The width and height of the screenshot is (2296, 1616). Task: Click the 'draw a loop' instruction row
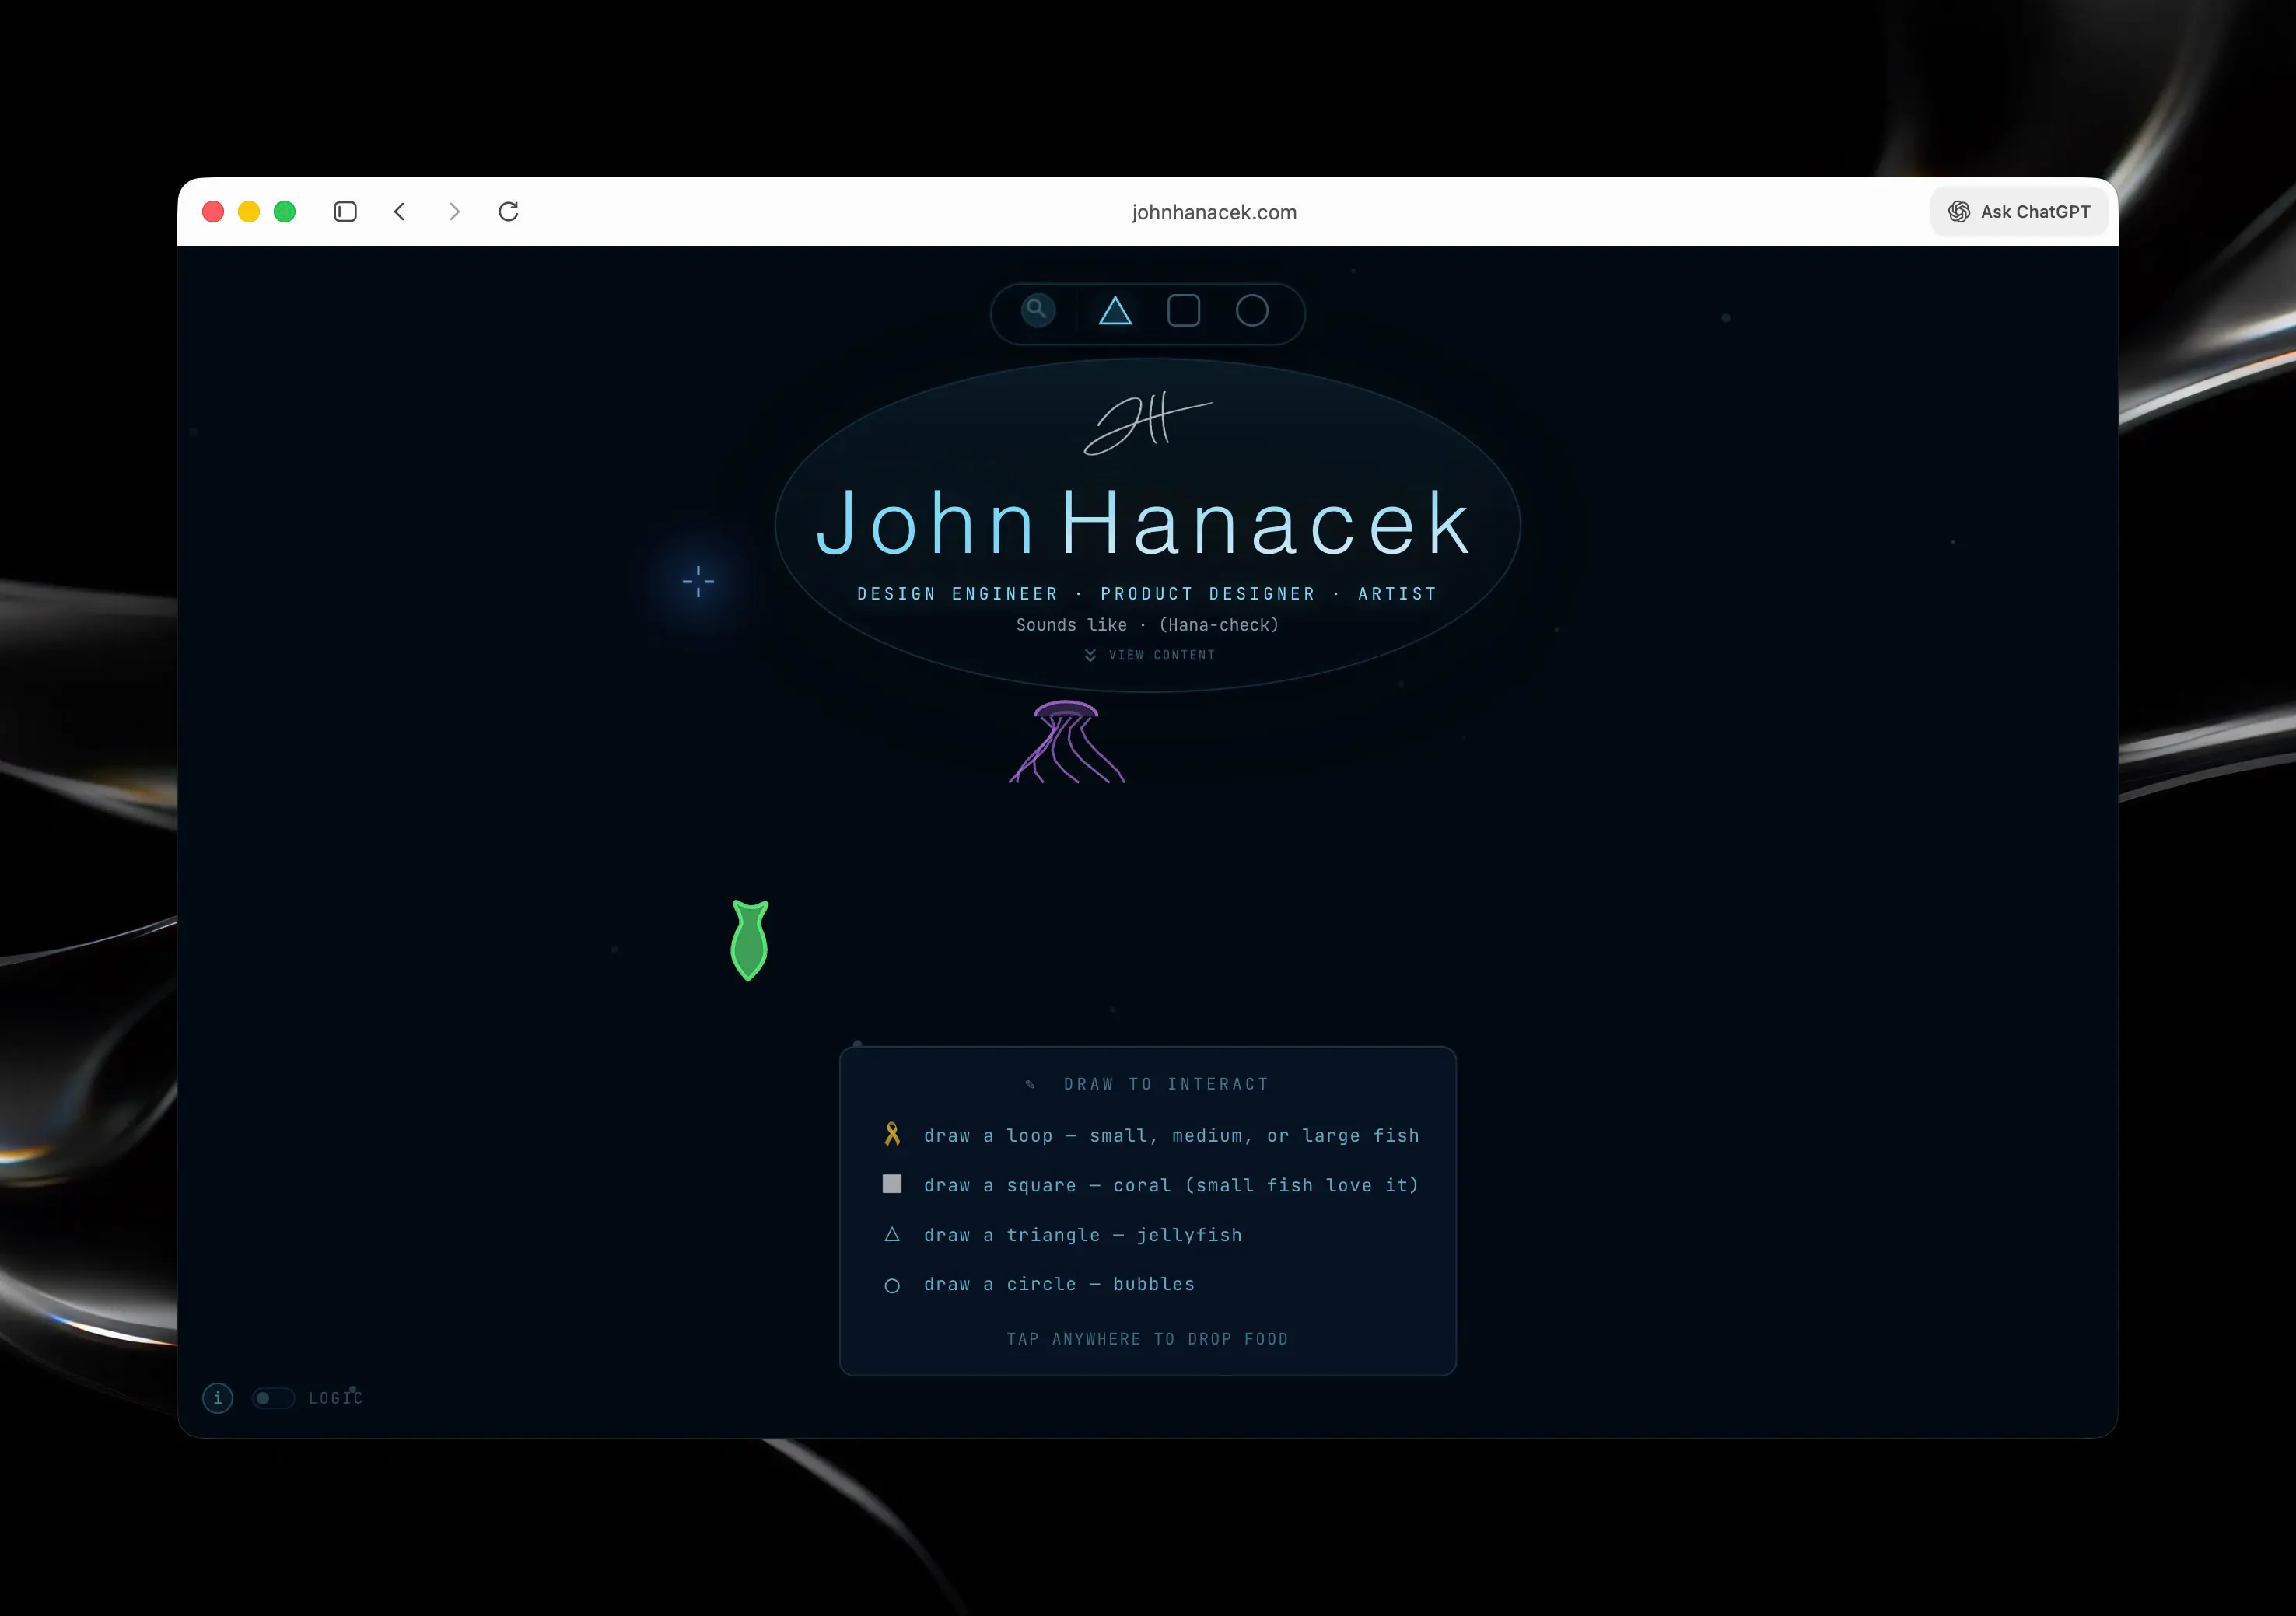tap(1170, 1135)
